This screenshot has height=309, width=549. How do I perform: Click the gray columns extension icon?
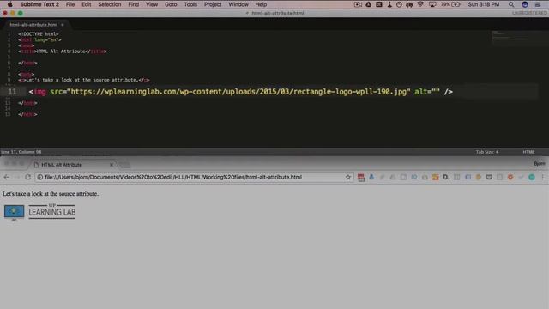click(x=457, y=177)
